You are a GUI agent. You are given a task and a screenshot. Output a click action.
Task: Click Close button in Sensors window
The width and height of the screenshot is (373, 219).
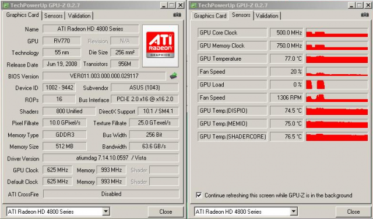(353, 211)
